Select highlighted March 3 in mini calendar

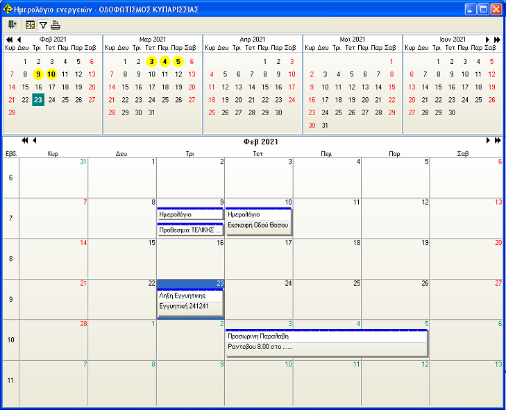tap(151, 61)
